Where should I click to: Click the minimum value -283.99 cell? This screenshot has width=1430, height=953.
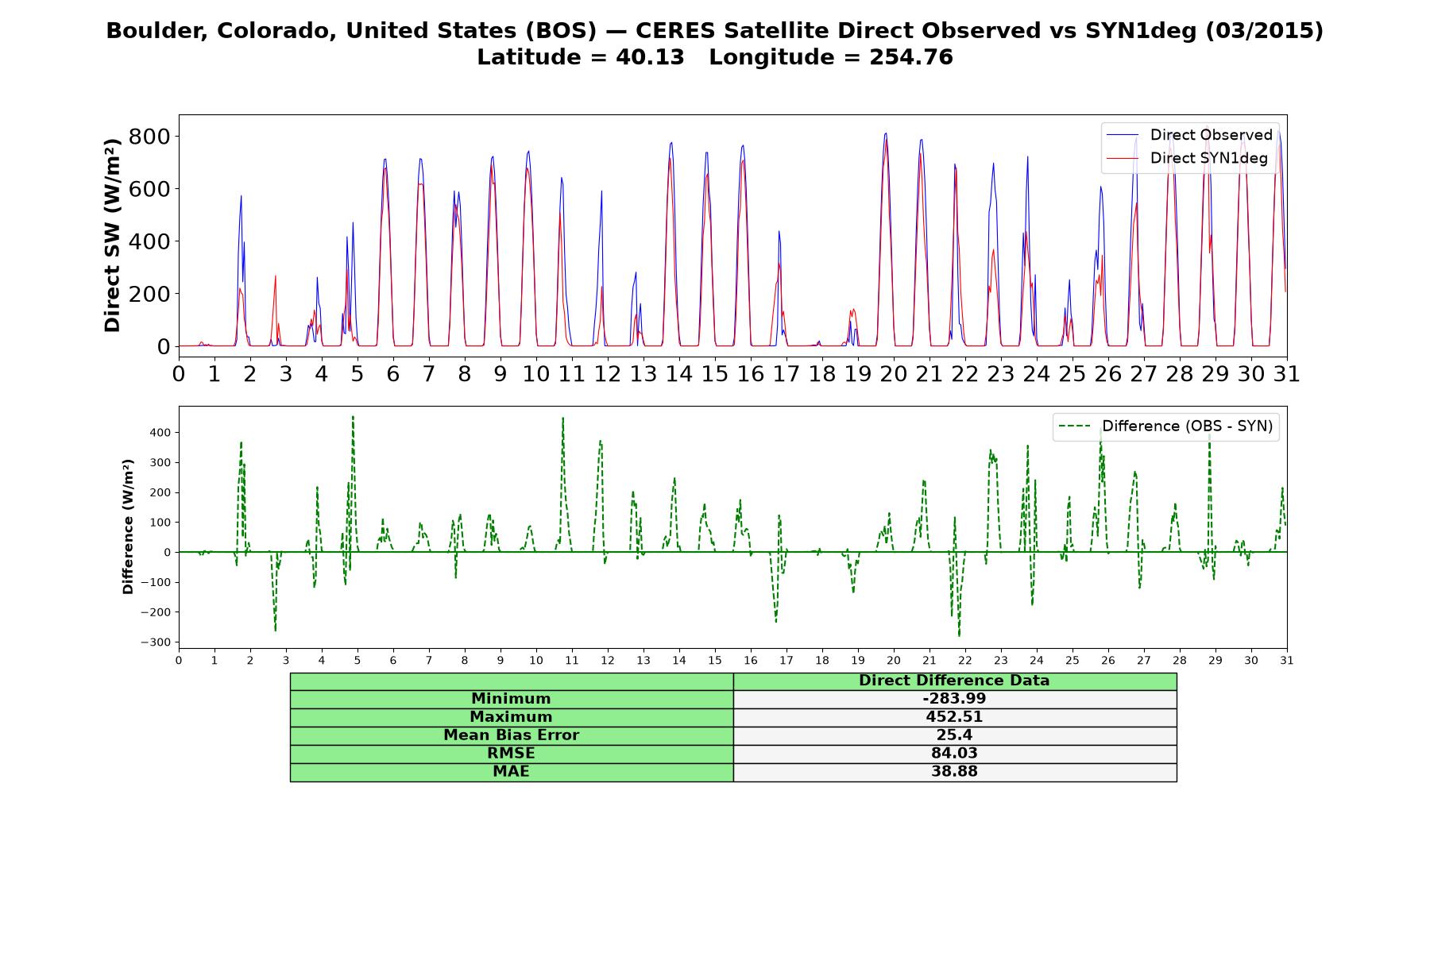pos(954,700)
